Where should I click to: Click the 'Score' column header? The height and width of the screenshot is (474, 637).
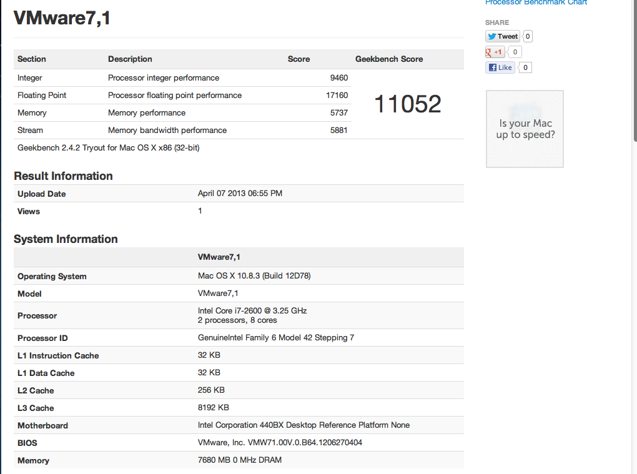tap(299, 59)
